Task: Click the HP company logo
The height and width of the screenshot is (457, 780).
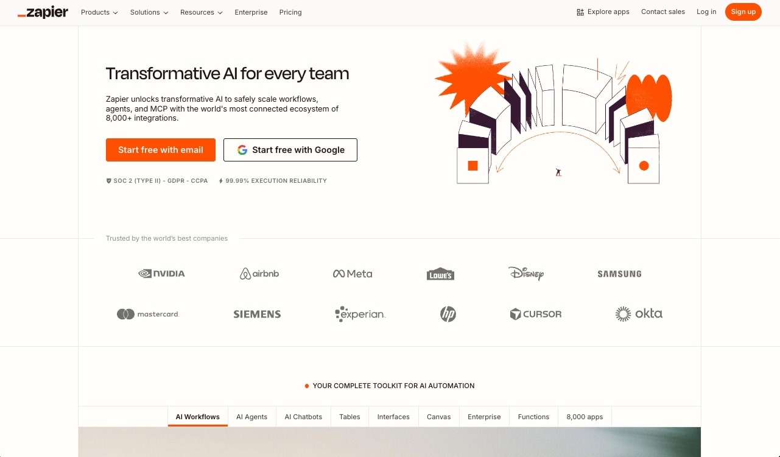Action: 448,314
